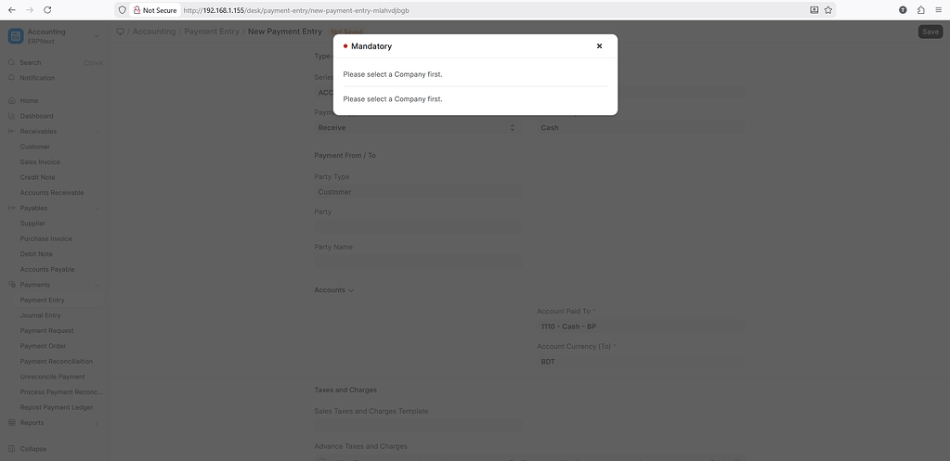Expand the Reports section arrow

[97, 423]
